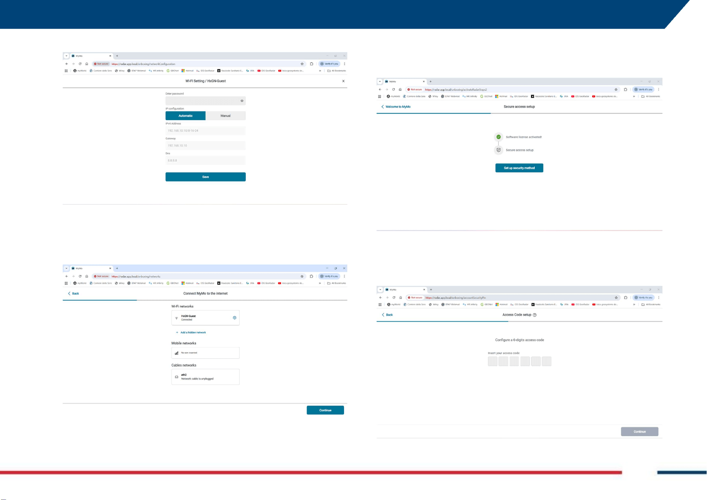Select Automatic IP configuration in Wi-Fi Setting window
The image size is (707, 500).
[x=185, y=116]
